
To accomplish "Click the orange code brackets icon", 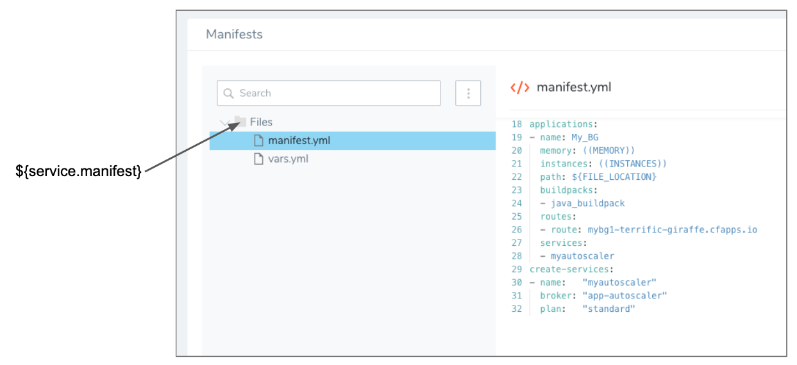I will pos(520,88).
